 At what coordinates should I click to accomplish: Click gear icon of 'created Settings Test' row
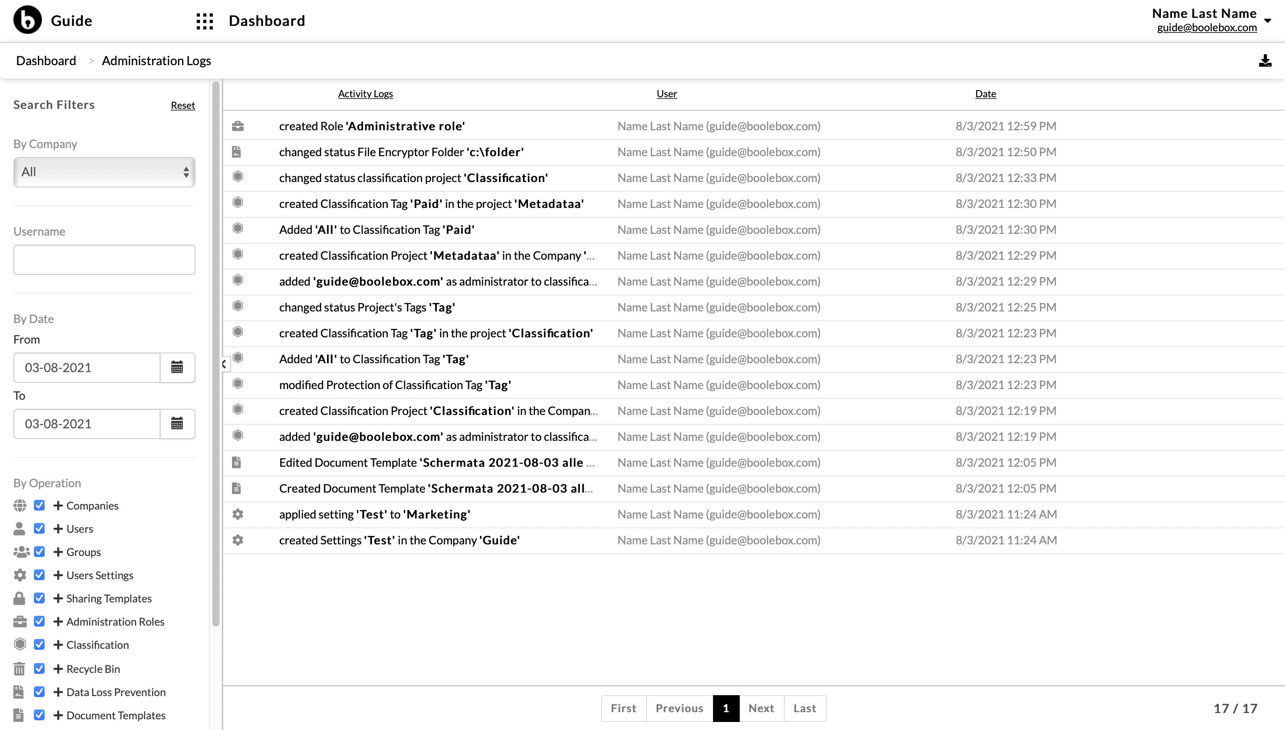coord(237,540)
